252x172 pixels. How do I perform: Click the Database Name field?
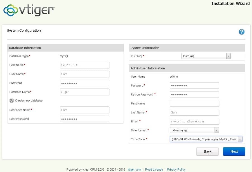(x=84, y=92)
